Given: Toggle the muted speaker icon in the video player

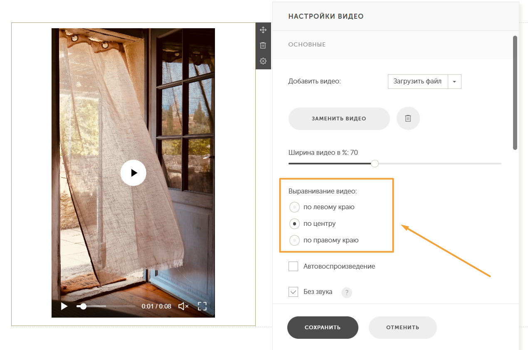Looking at the screenshot, I should click(183, 306).
